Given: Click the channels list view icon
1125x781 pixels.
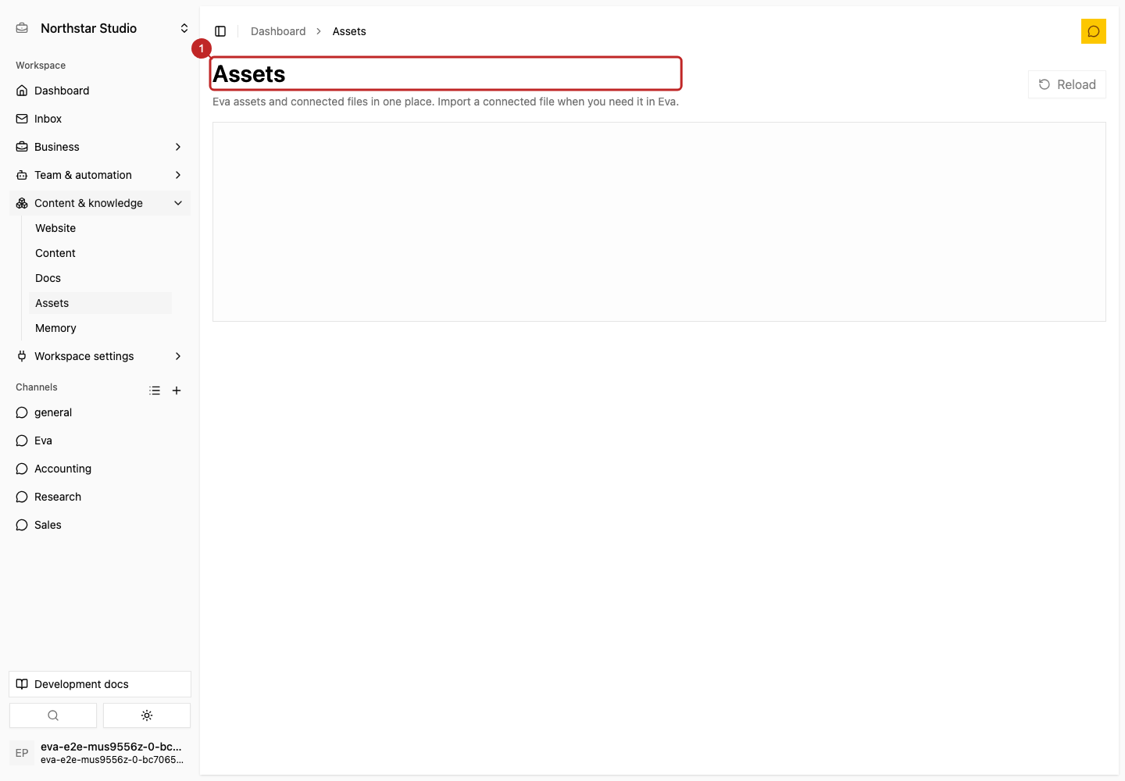Looking at the screenshot, I should coord(155,390).
